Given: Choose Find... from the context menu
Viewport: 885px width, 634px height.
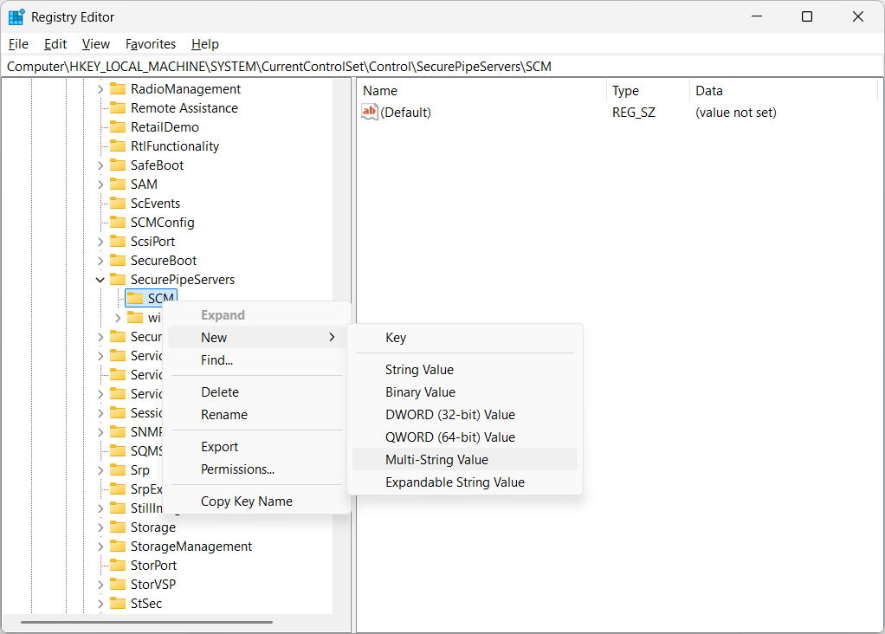Looking at the screenshot, I should pyautogui.click(x=257, y=360).
